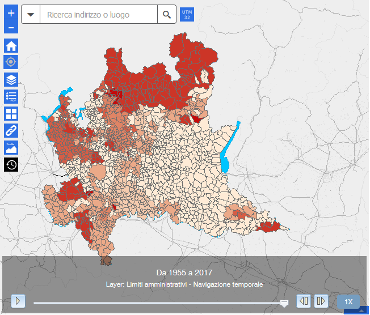Image resolution: width=370 pixels, height=315 pixels.
Task: Return to the default home extent
Action: coord(11,46)
